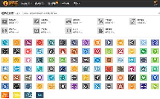Viewport: 160px width, 99px height.
Task: Select the ZBrush figure icon
Action: (x=63, y=43)
